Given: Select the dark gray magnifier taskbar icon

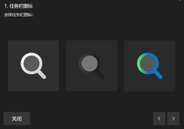Looking at the screenshot, I should point(91,66).
